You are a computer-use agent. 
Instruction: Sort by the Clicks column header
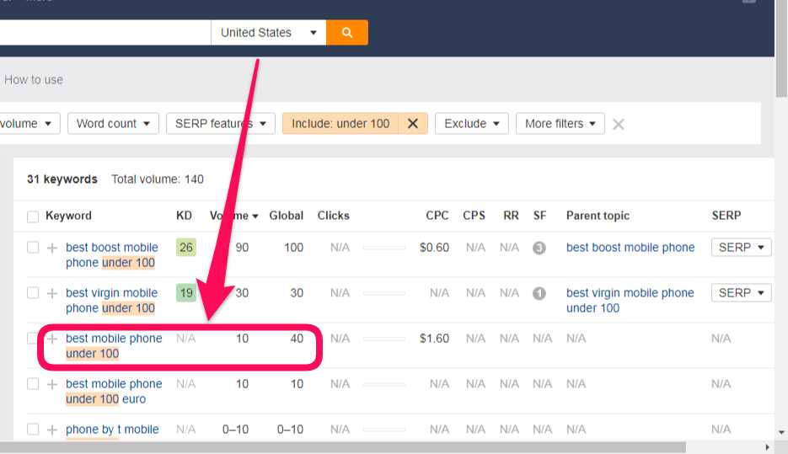333,216
